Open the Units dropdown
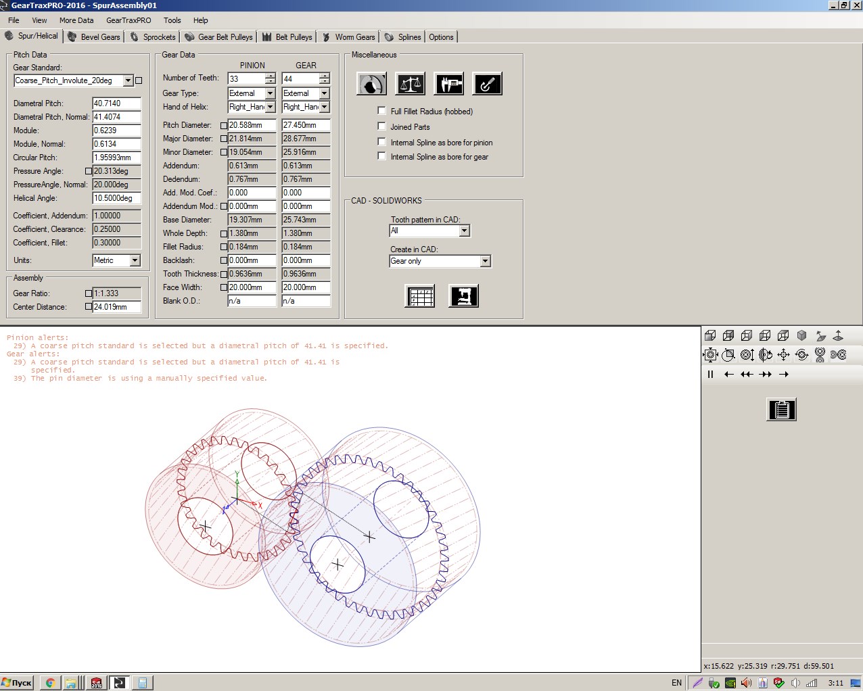863x691 pixels. pyautogui.click(x=135, y=260)
